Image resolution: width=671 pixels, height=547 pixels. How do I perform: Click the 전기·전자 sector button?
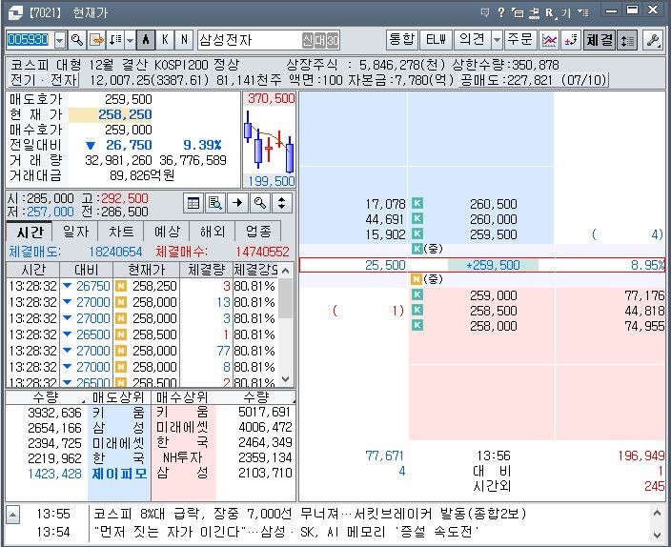click(x=43, y=80)
